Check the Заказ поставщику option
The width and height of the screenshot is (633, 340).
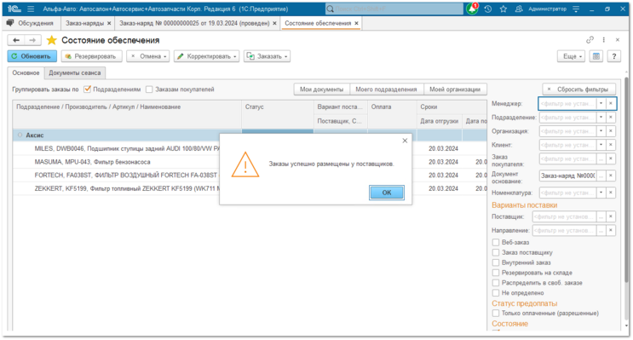(x=496, y=252)
